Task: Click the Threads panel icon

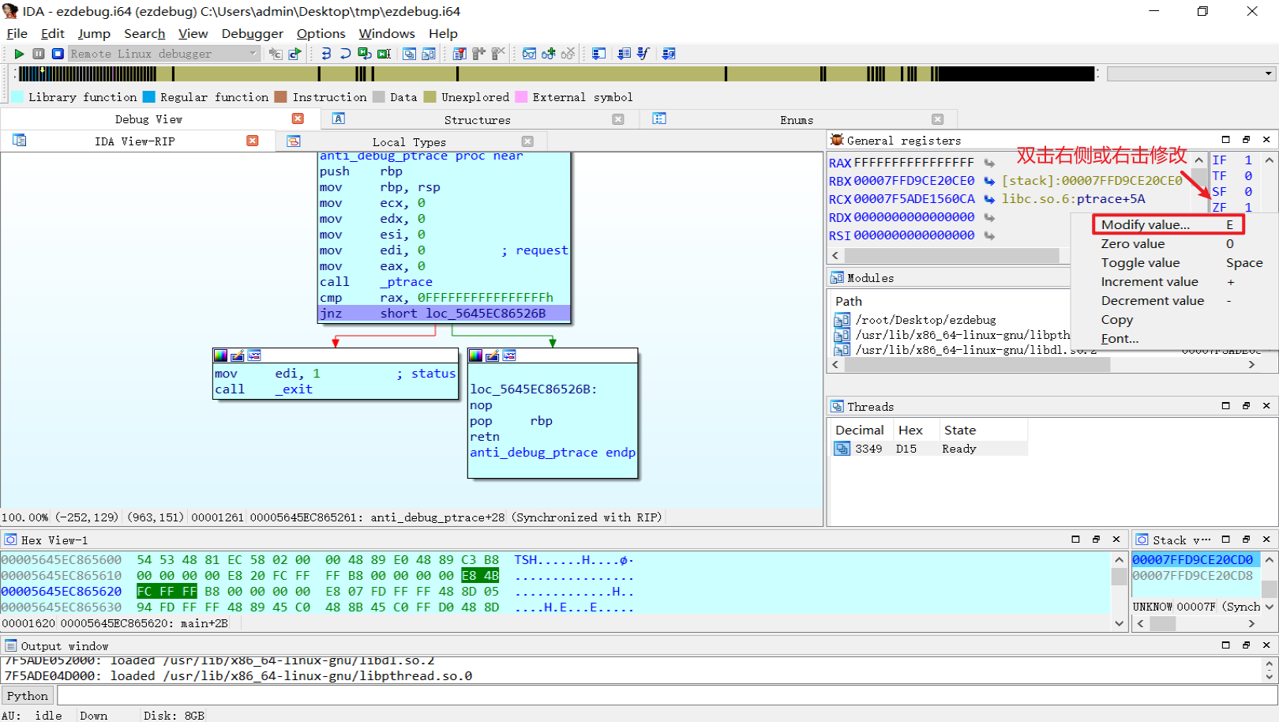Action: click(x=838, y=407)
